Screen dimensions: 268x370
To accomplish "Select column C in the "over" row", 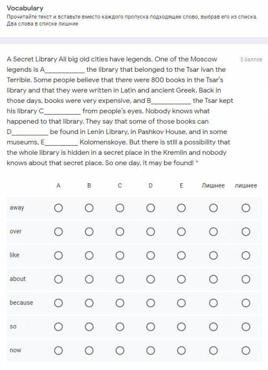I will pyautogui.click(x=120, y=232).
